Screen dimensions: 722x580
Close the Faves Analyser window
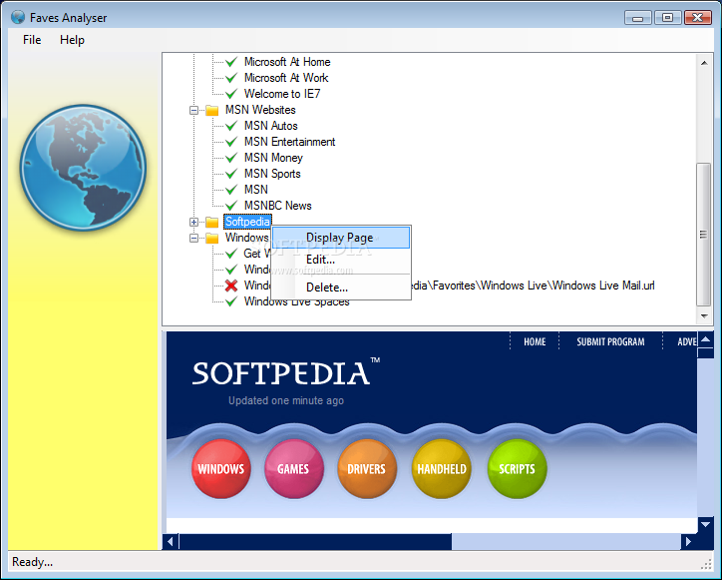(x=698, y=18)
